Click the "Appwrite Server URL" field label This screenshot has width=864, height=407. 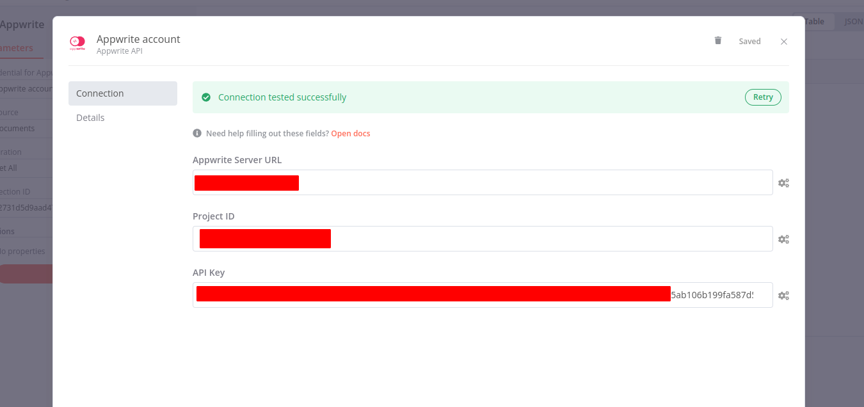click(237, 160)
